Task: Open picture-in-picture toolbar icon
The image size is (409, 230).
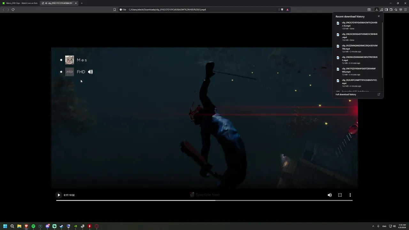Action: (x=369, y=10)
